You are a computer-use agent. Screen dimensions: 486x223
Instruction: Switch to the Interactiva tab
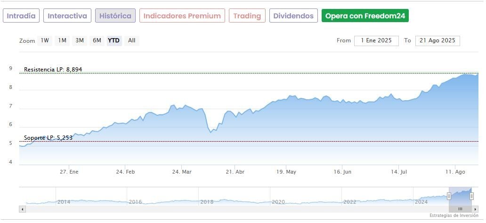(67, 16)
